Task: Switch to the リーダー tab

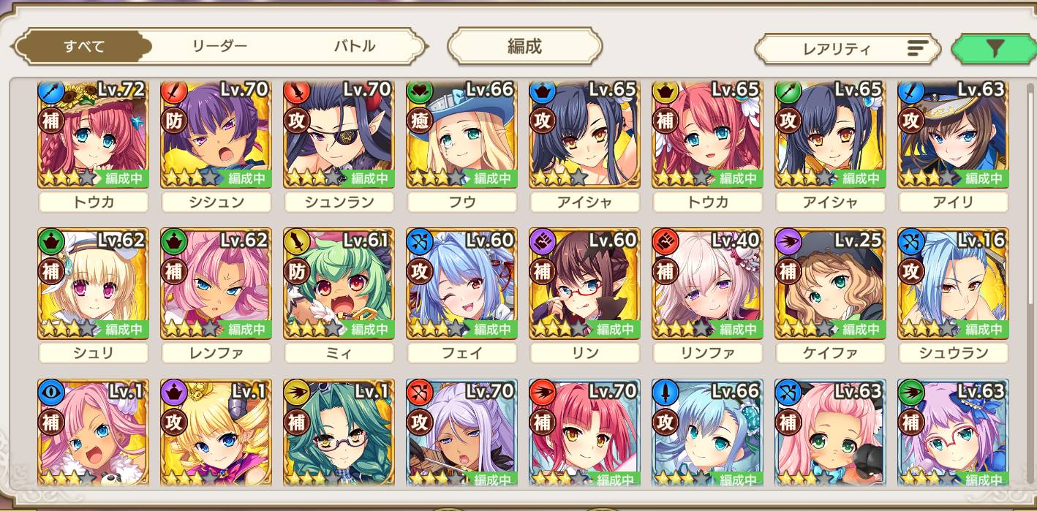Action: (219, 47)
